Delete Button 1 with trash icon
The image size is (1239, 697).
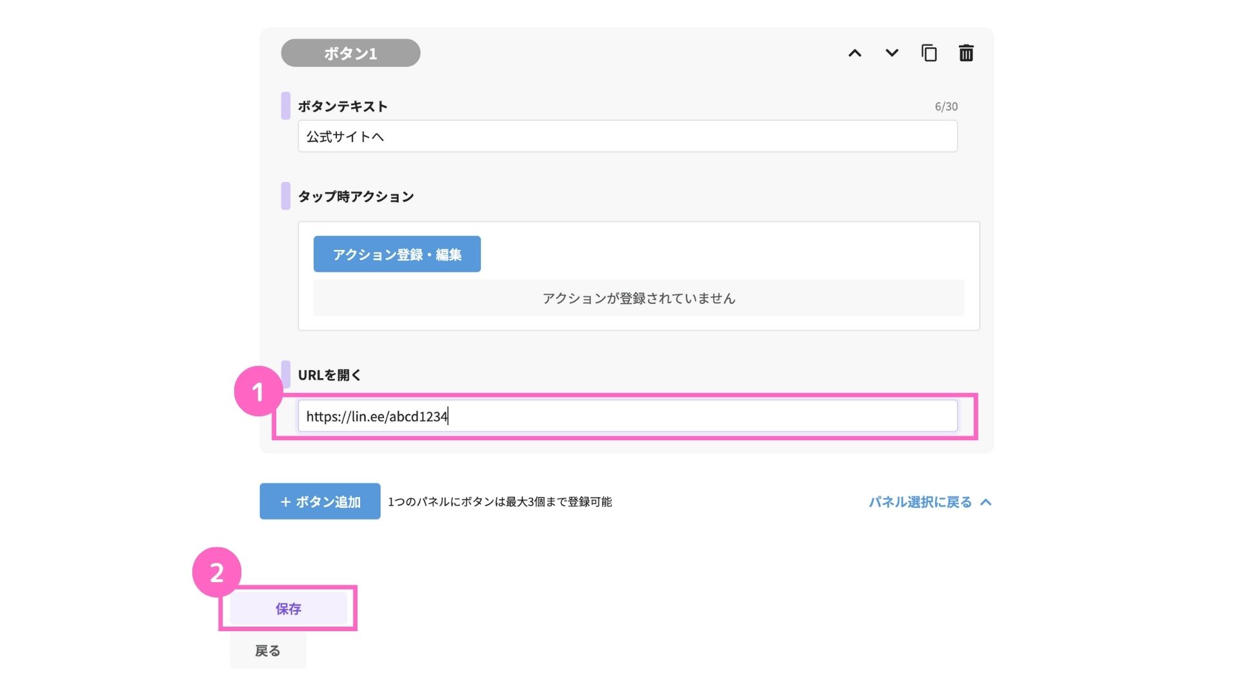coord(966,53)
